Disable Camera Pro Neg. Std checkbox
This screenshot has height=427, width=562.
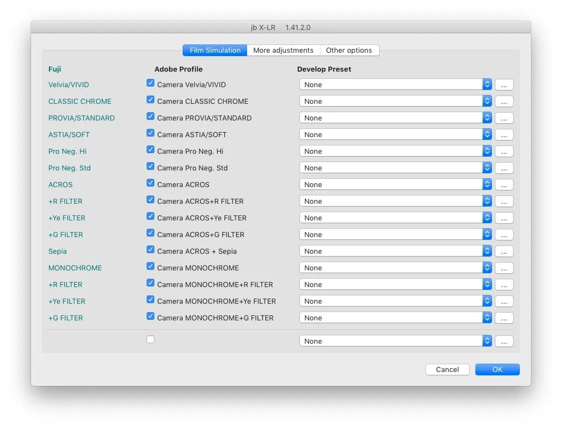coord(150,167)
